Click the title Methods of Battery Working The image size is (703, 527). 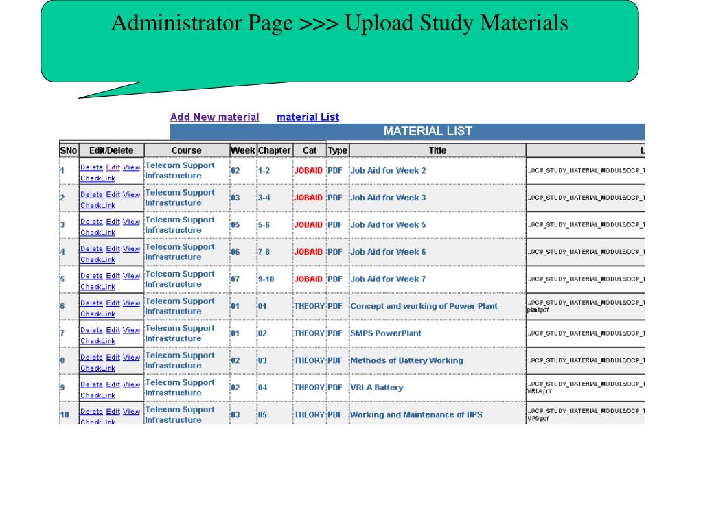tap(406, 360)
